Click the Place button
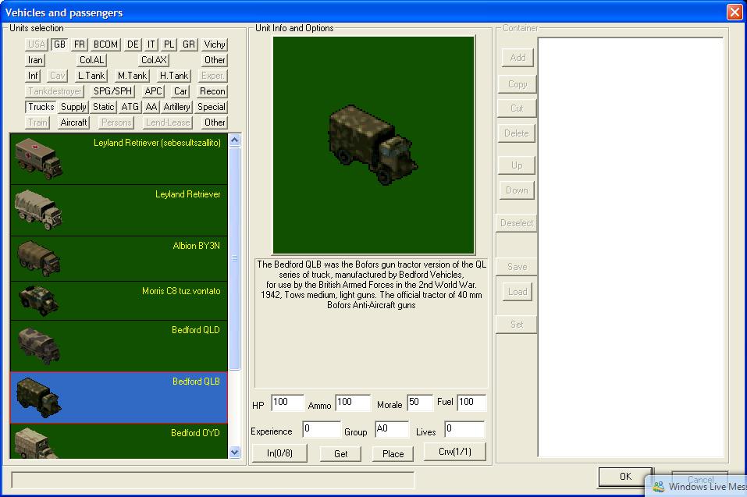747x497 pixels. coord(393,453)
